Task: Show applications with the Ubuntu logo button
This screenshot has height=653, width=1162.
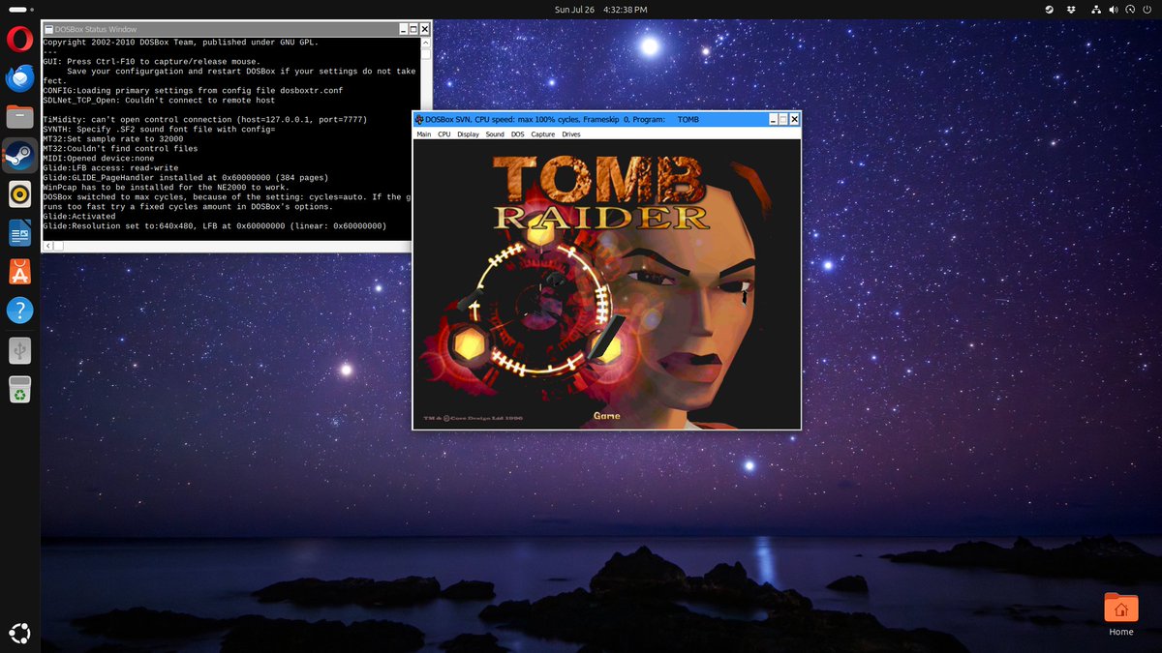Action: tap(20, 634)
